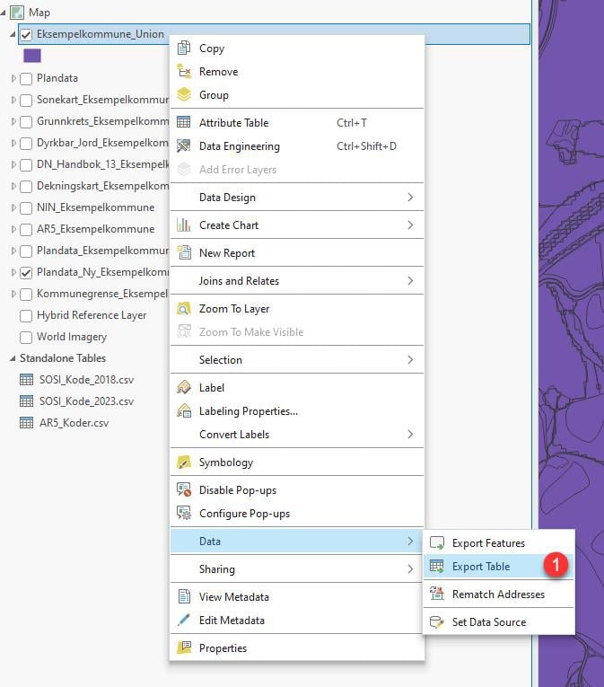Uncheck the Eksempelkommune_Union layer checkbox
The height and width of the screenshot is (687, 604).
pos(26,35)
